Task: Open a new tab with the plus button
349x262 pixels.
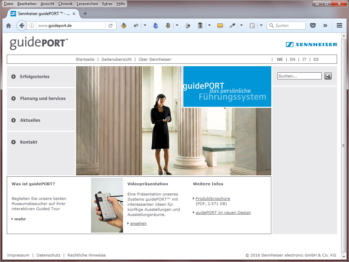Action: tap(85, 14)
